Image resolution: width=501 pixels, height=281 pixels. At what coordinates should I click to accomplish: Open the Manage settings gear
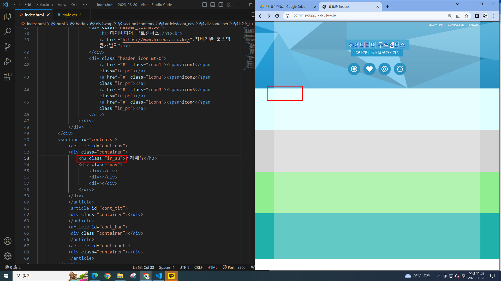pos(7,256)
